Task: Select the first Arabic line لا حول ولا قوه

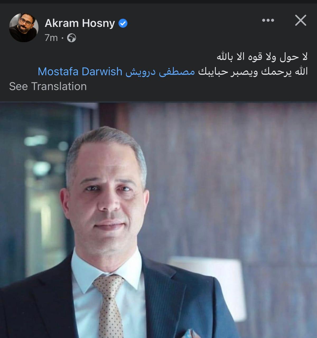Action: pos(262,57)
